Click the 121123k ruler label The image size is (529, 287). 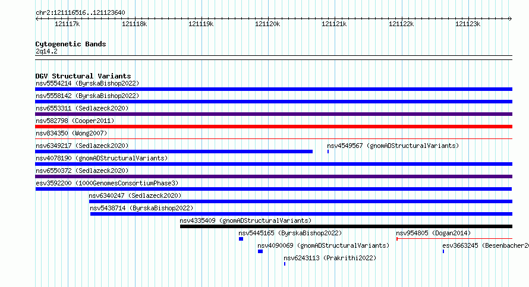[x=468, y=24]
